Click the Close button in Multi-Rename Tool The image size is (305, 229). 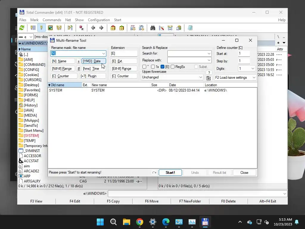pos(244,173)
